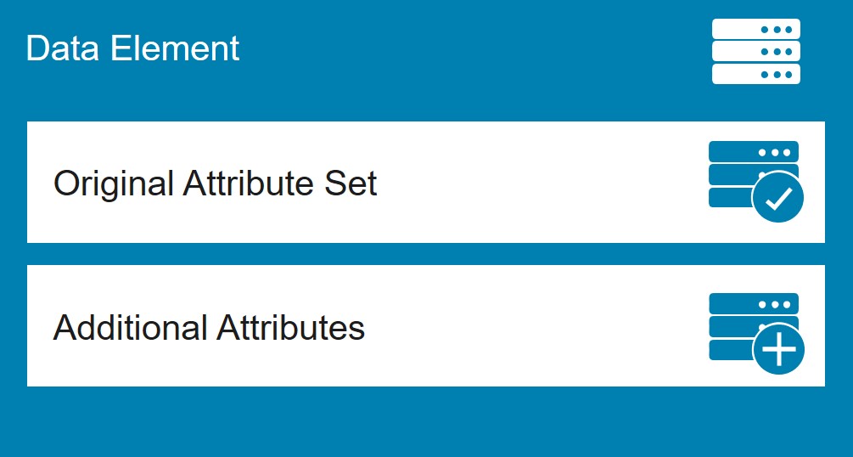853x457 pixels.
Task: Click the server icon with plus badge
Action: (756, 333)
